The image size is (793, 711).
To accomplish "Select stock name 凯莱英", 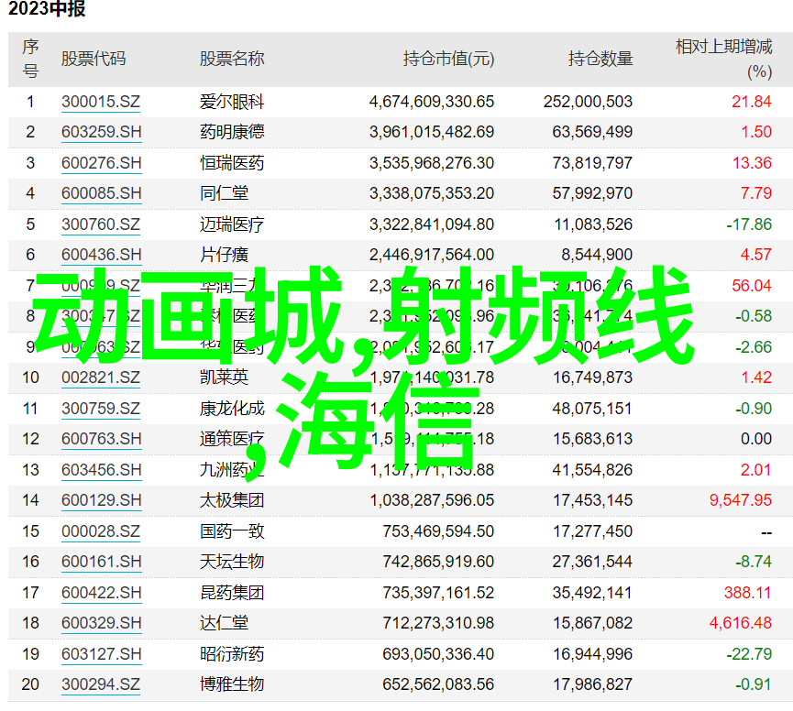I will [224, 377].
